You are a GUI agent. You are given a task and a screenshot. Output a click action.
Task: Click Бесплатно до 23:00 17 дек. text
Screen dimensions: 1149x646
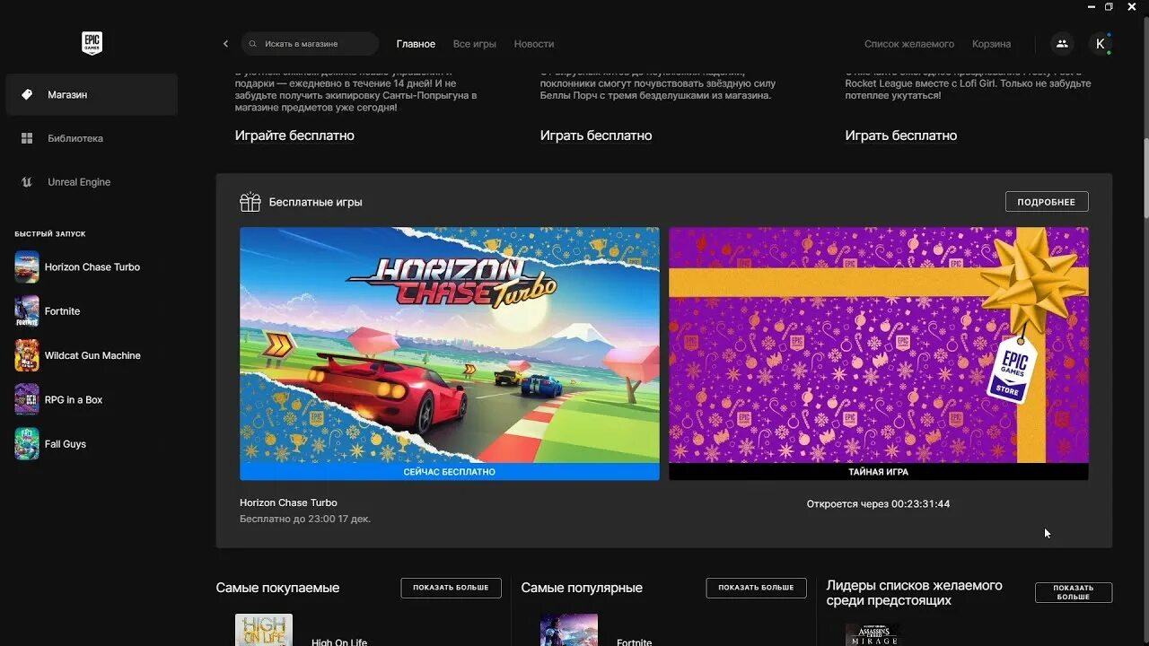pyautogui.click(x=305, y=519)
